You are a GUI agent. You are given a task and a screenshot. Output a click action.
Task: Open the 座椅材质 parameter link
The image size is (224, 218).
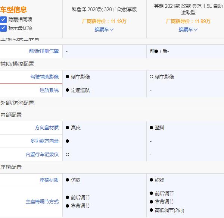[49, 180]
